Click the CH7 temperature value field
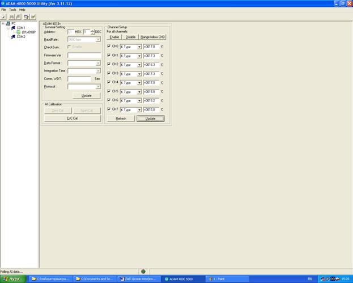The image size is (353, 283). [151, 109]
